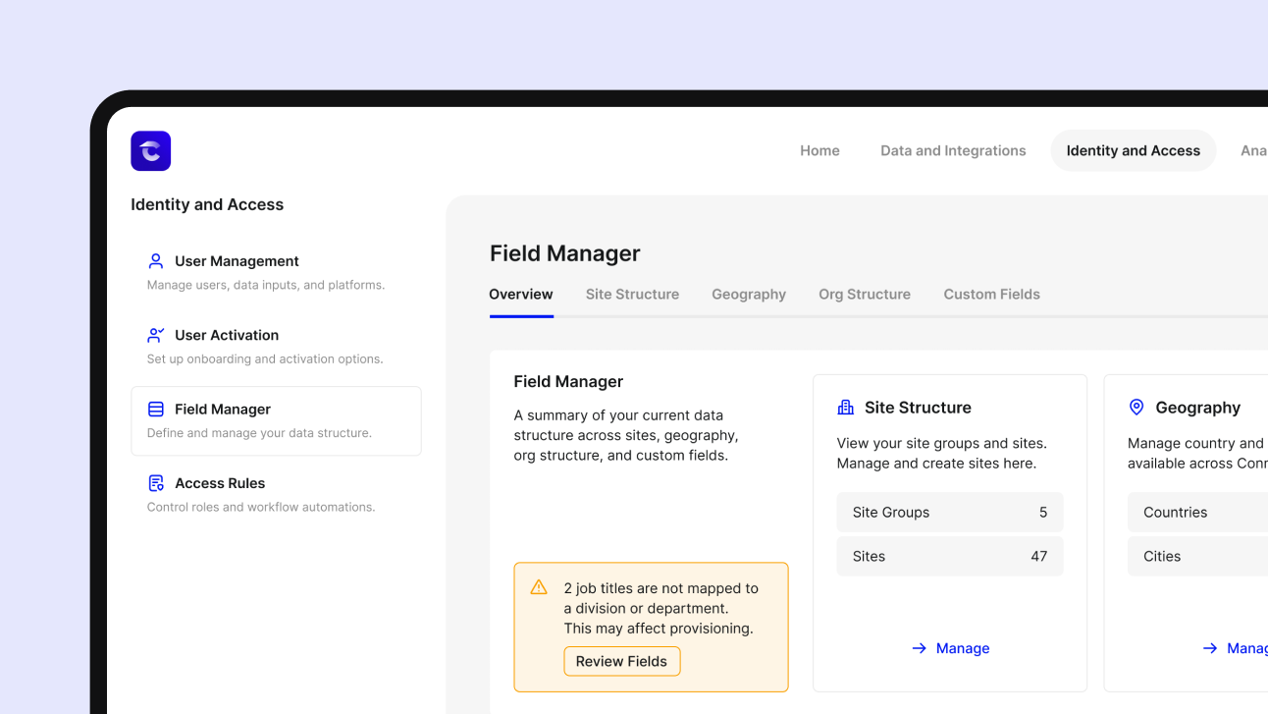Click the app logo icon
Image resolution: width=1268 pixels, height=714 pixels.
pyautogui.click(x=151, y=151)
